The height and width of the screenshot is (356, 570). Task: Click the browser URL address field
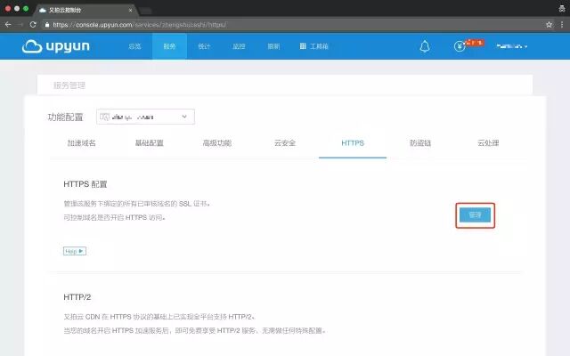291,25
